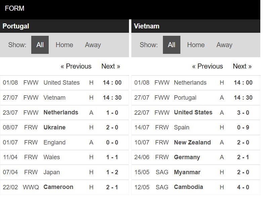Select the All filter under Portugal
This screenshot has height=201, width=263.
tap(40, 45)
